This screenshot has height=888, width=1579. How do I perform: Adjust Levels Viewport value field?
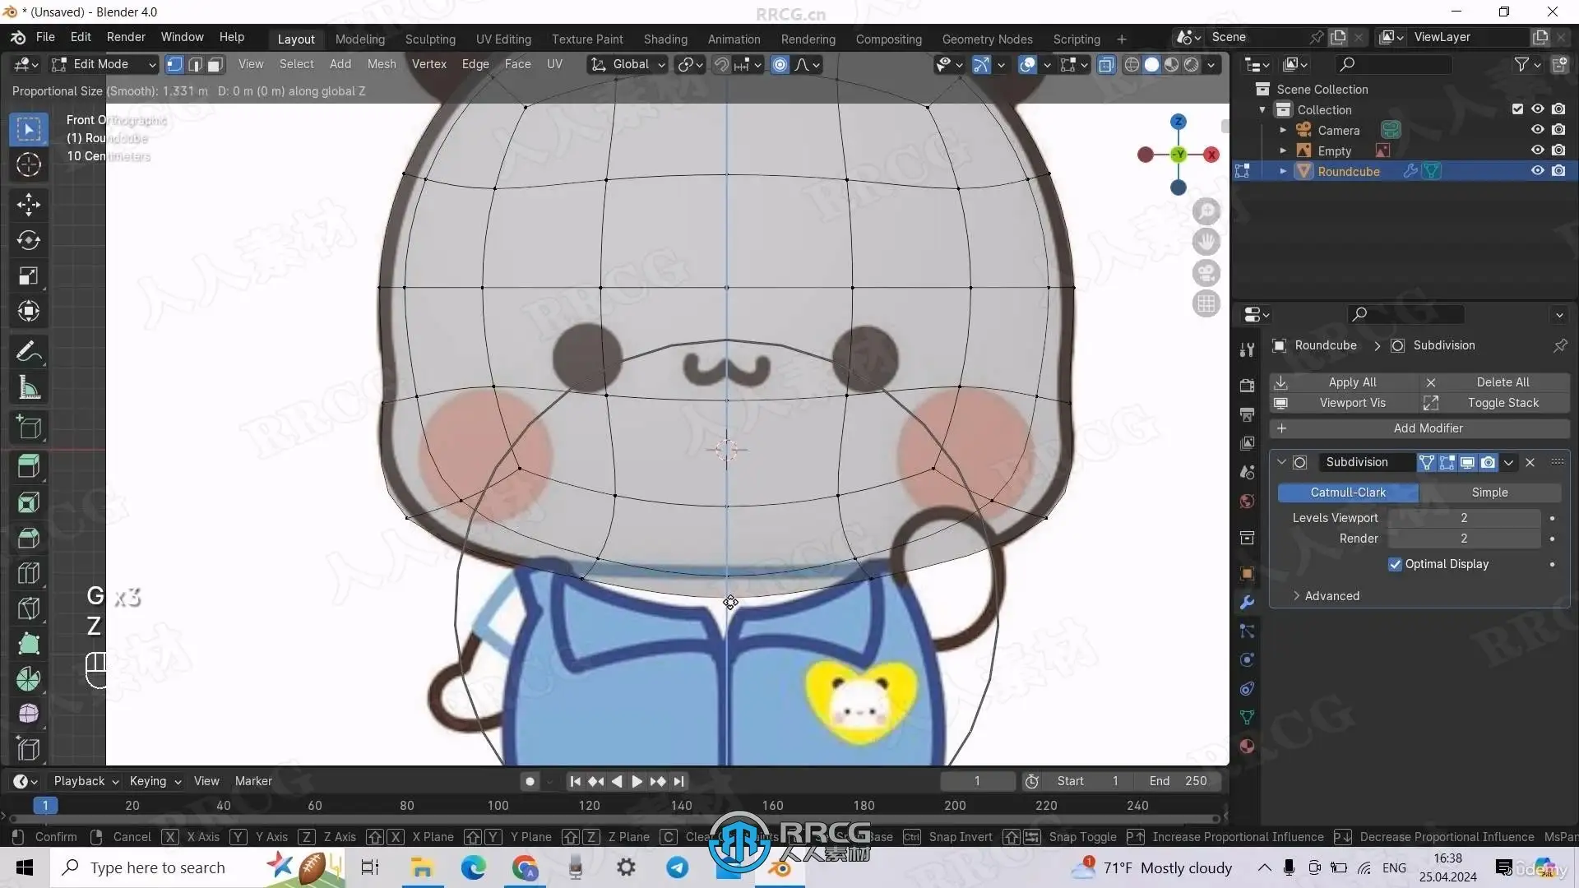1463,518
